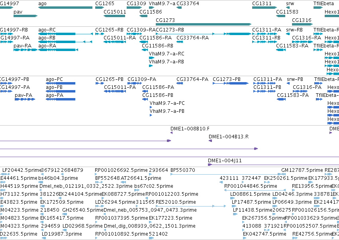Click the CG1273-RB transcript label
The image size is (339, 240).
click(x=170, y=30)
